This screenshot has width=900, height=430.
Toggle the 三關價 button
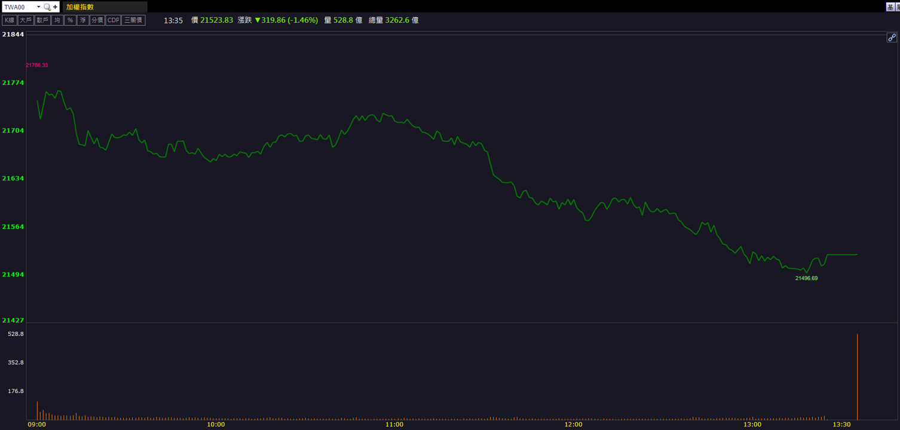(x=134, y=20)
